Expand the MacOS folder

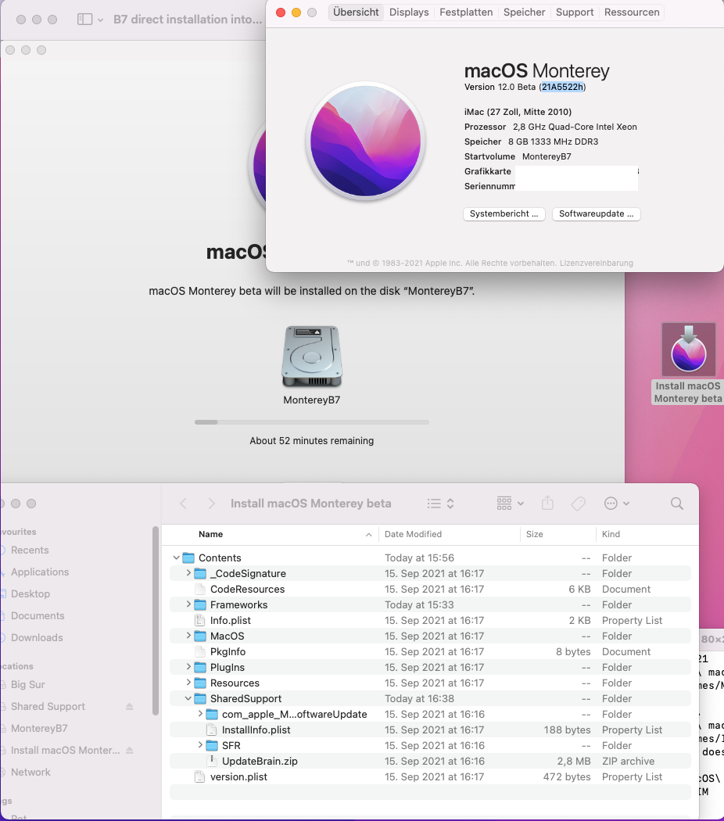click(188, 636)
